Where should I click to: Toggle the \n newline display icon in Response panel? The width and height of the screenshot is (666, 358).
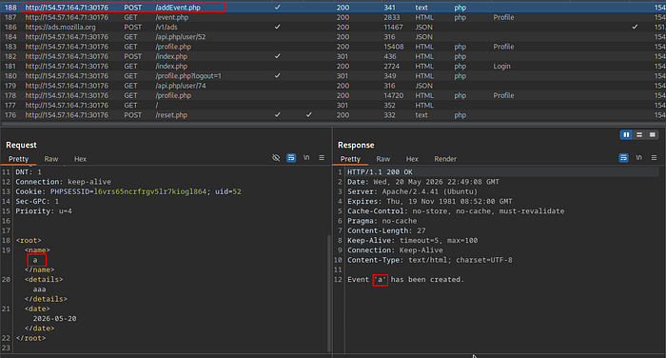pos(638,158)
